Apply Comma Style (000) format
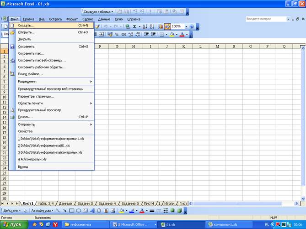Viewport: 306px width, 229px height. point(123,35)
